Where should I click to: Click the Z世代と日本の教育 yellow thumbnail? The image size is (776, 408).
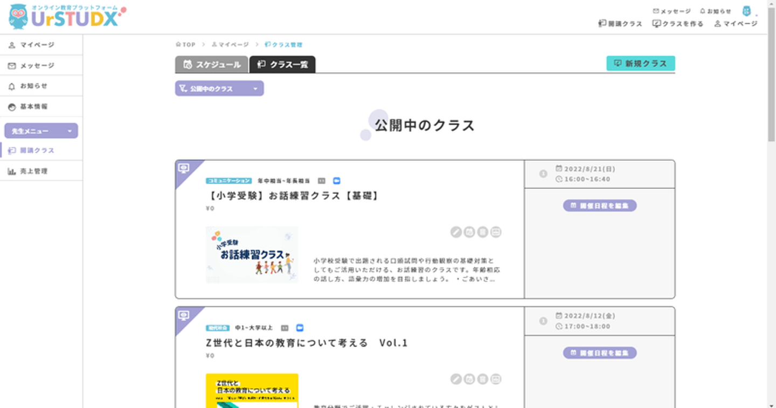click(x=252, y=390)
